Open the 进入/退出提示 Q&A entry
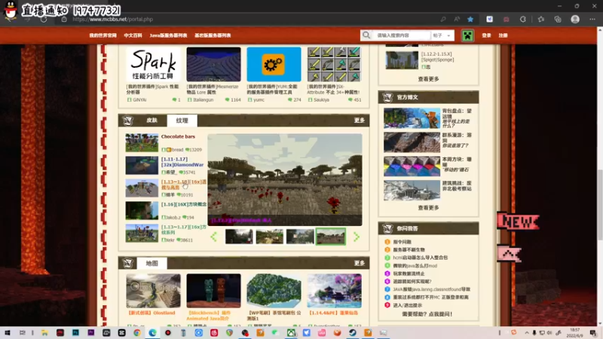 (x=407, y=305)
